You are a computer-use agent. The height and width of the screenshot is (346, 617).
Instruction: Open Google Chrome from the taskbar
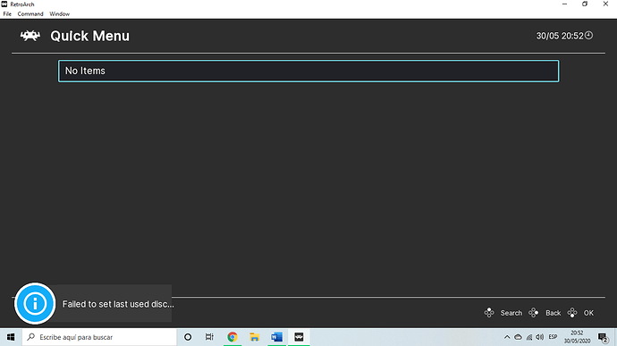coord(232,337)
